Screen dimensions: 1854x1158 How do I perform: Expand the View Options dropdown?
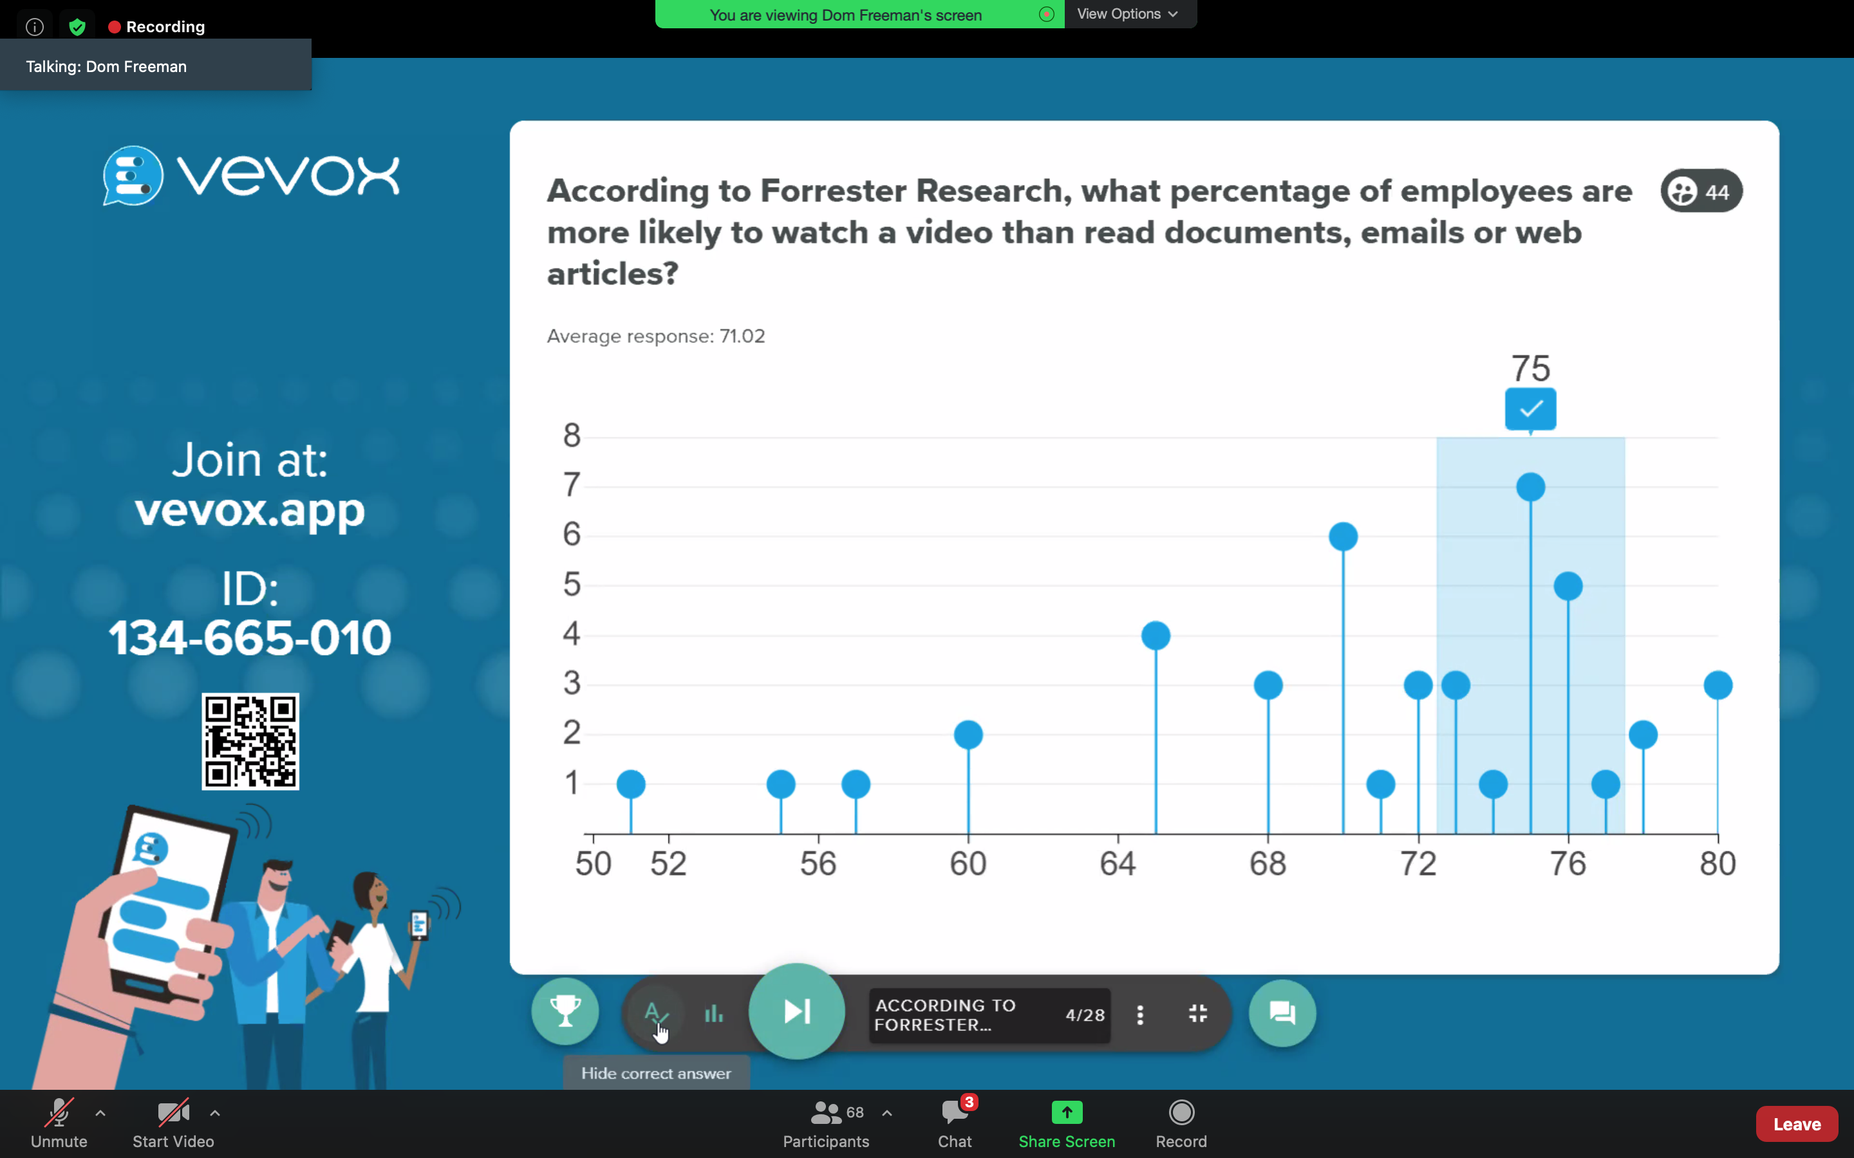point(1128,14)
